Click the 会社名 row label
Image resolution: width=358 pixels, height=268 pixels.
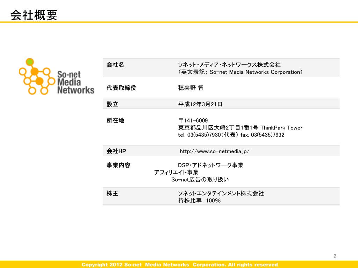(115, 65)
